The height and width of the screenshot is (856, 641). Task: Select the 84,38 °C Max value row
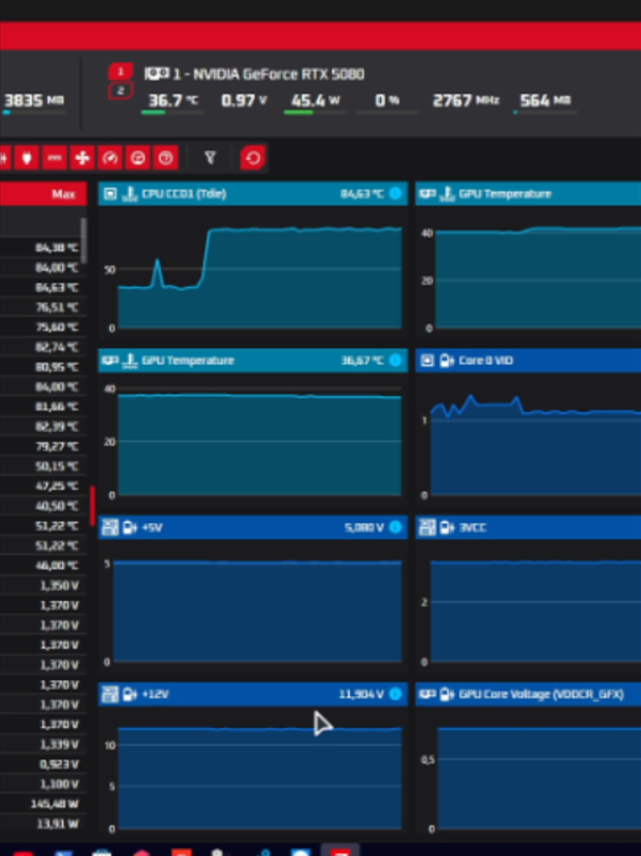pos(44,248)
